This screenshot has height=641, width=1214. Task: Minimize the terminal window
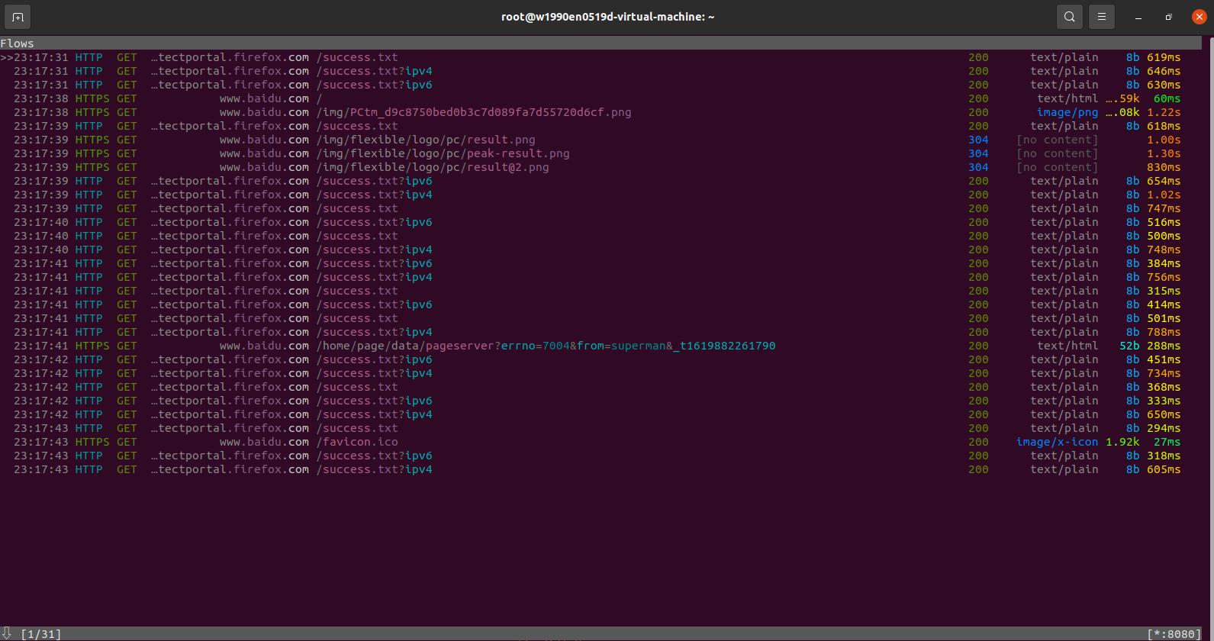(x=1138, y=17)
